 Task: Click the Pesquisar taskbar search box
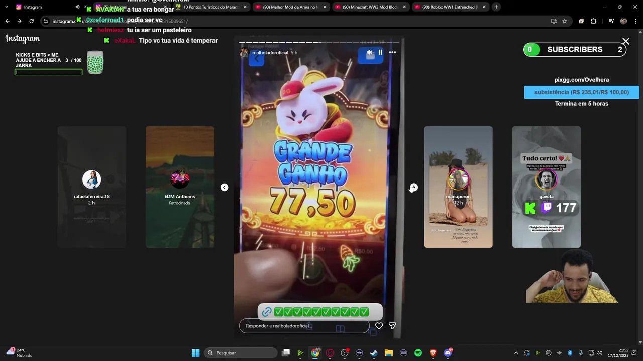(x=241, y=353)
